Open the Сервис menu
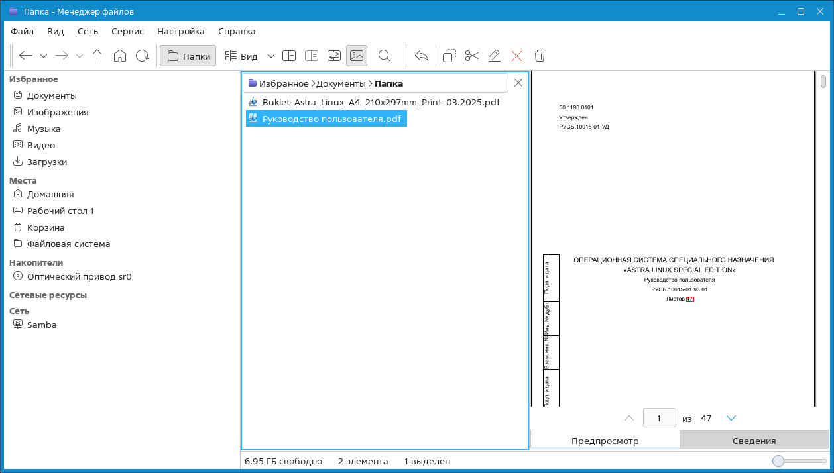This screenshot has height=473, width=834. (x=127, y=31)
